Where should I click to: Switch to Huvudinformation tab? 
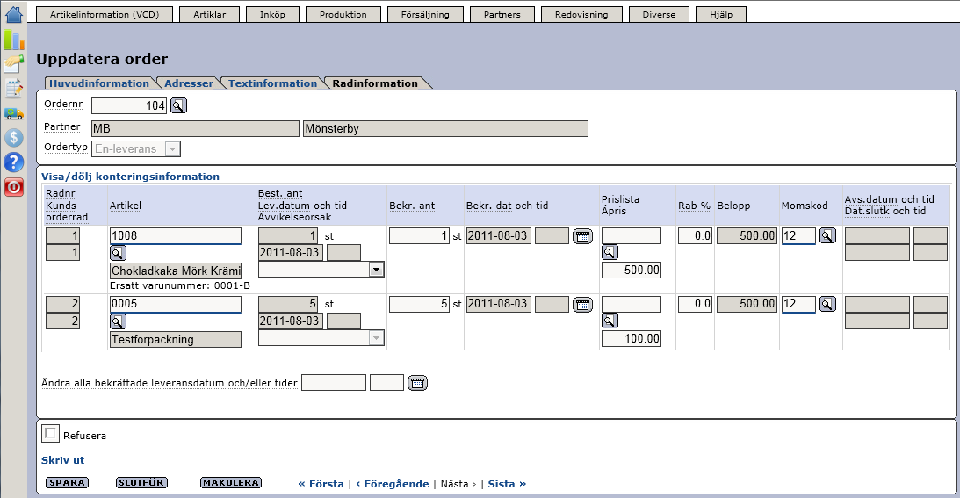pyautogui.click(x=99, y=83)
